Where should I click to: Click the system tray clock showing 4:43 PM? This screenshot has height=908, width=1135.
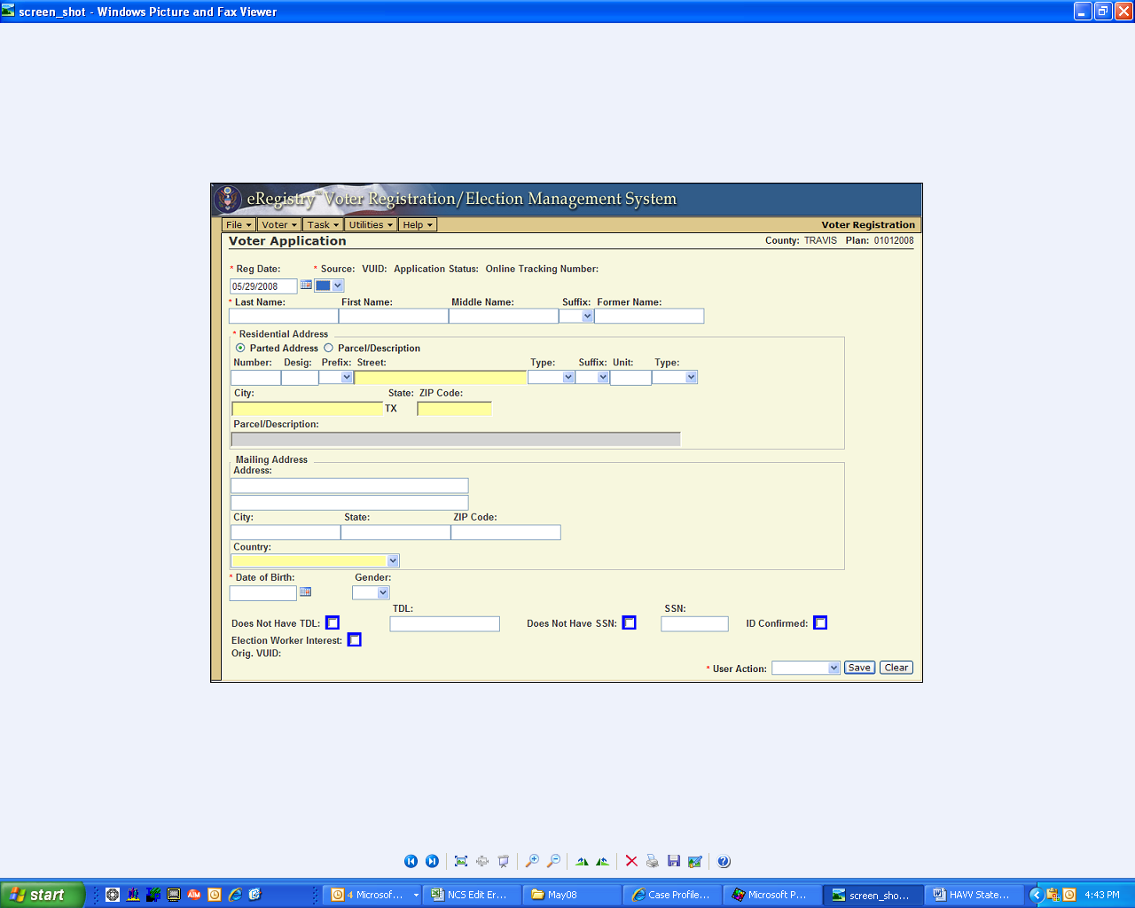tap(1102, 895)
